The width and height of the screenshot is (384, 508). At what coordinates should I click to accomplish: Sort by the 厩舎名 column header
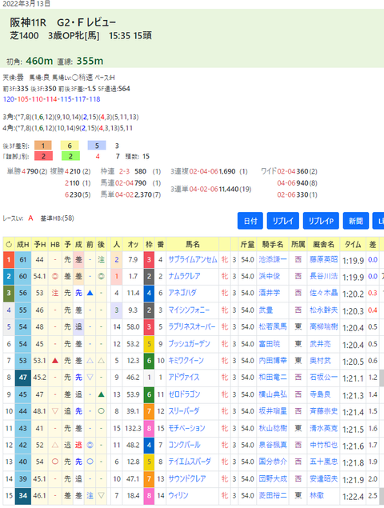[x=323, y=245]
